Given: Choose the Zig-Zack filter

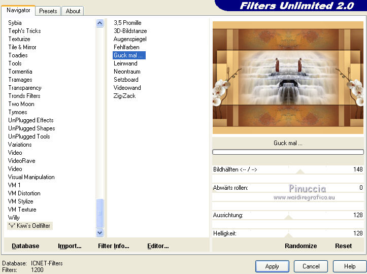Looking at the screenshot, I should click(124, 96).
